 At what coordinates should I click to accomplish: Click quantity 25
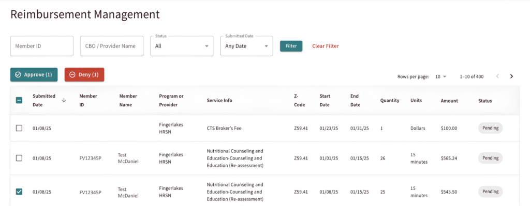click(x=382, y=192)
